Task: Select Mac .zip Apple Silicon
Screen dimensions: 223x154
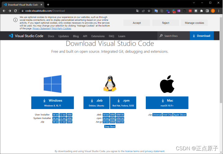Action: coord(180,115)
